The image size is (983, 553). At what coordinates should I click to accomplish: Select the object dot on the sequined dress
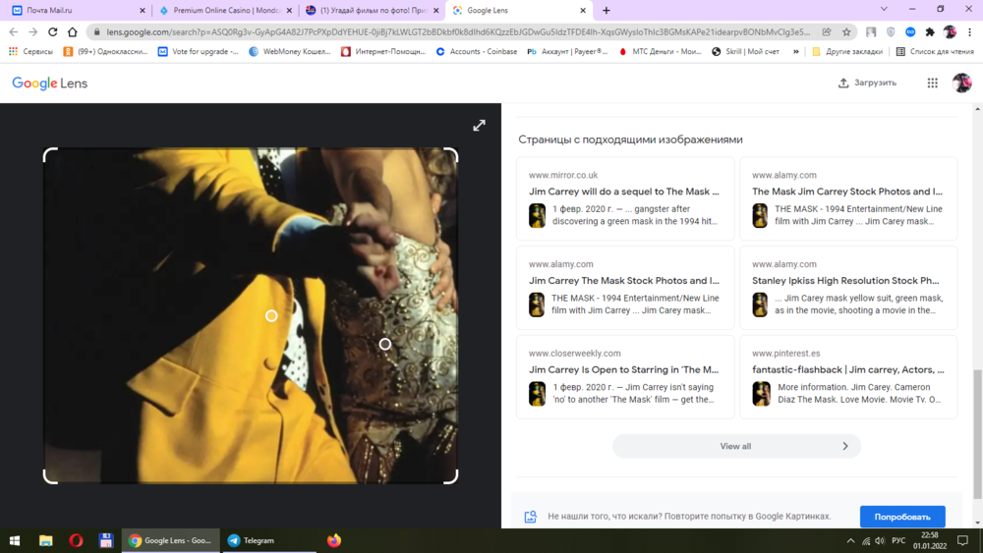(385, 344)
